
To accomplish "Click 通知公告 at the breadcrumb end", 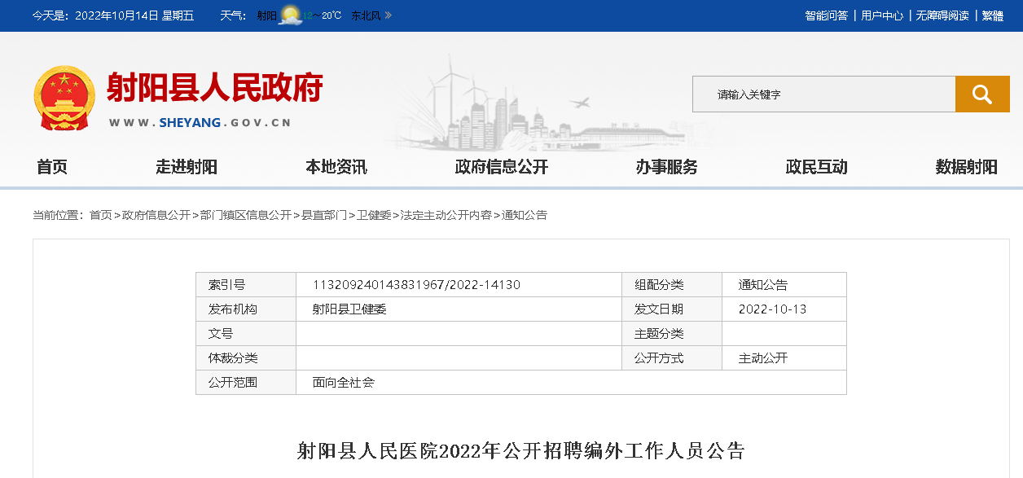I will pyautogui.click(x=524, y=215).
